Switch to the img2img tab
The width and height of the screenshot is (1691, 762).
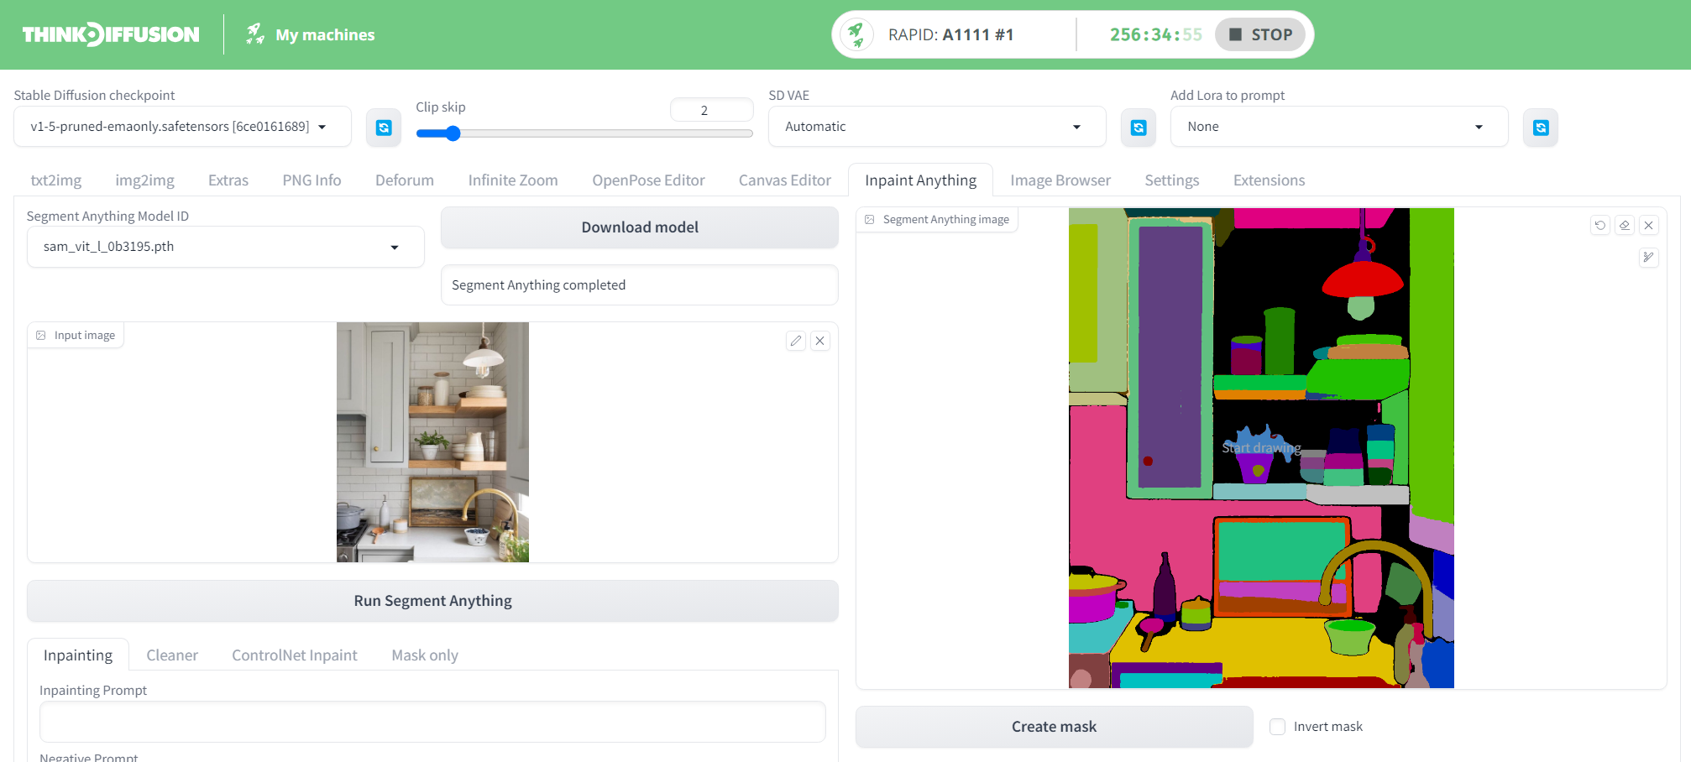(145, 180)
